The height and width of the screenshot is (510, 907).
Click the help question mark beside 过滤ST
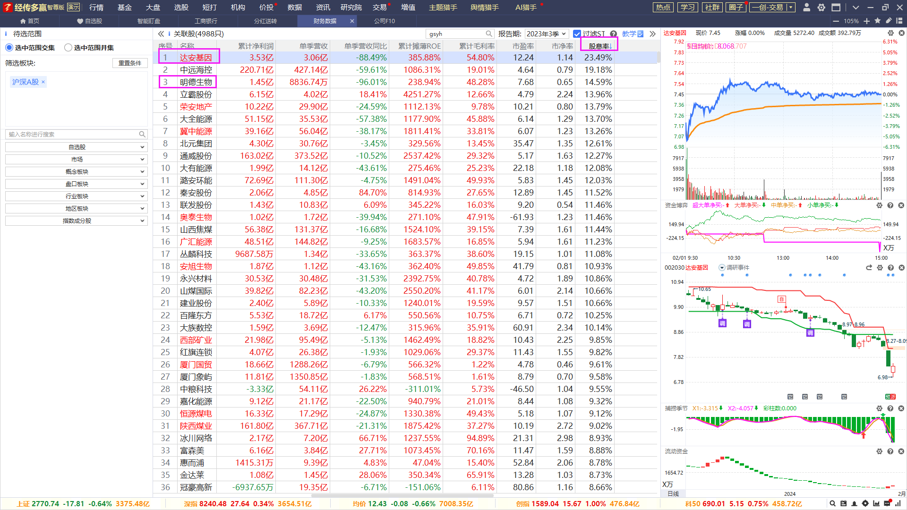click(613, 34)
